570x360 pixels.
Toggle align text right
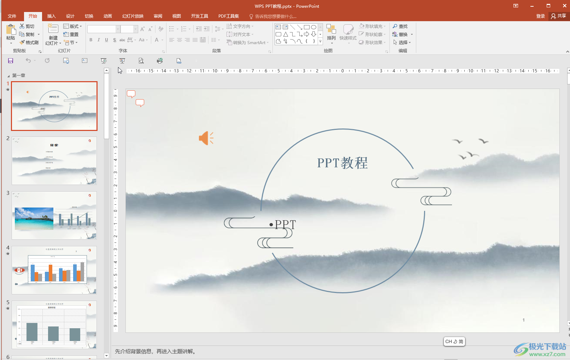coord(187,40)
